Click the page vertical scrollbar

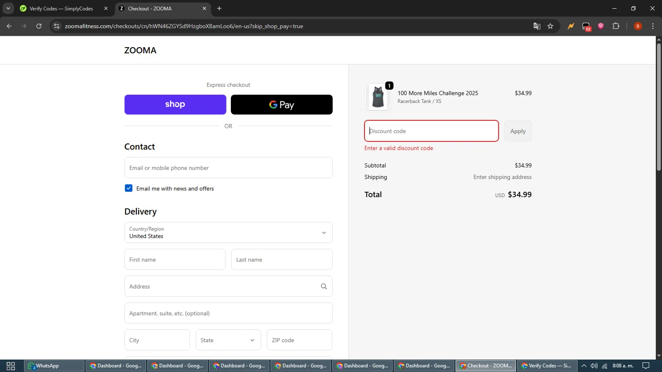click(658, 107)
